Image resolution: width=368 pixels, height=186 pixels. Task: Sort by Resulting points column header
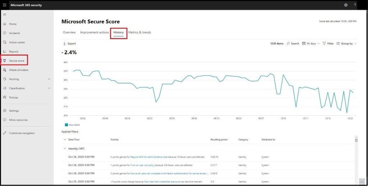coord(219,139)
